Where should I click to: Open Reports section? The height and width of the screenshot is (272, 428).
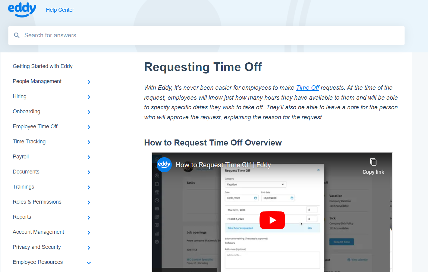22,217
